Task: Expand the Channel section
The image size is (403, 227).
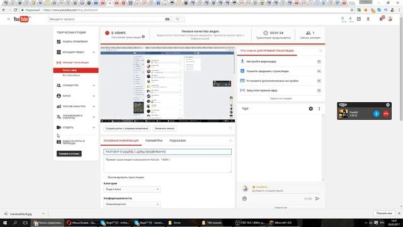Action: (x=94, y=96)
